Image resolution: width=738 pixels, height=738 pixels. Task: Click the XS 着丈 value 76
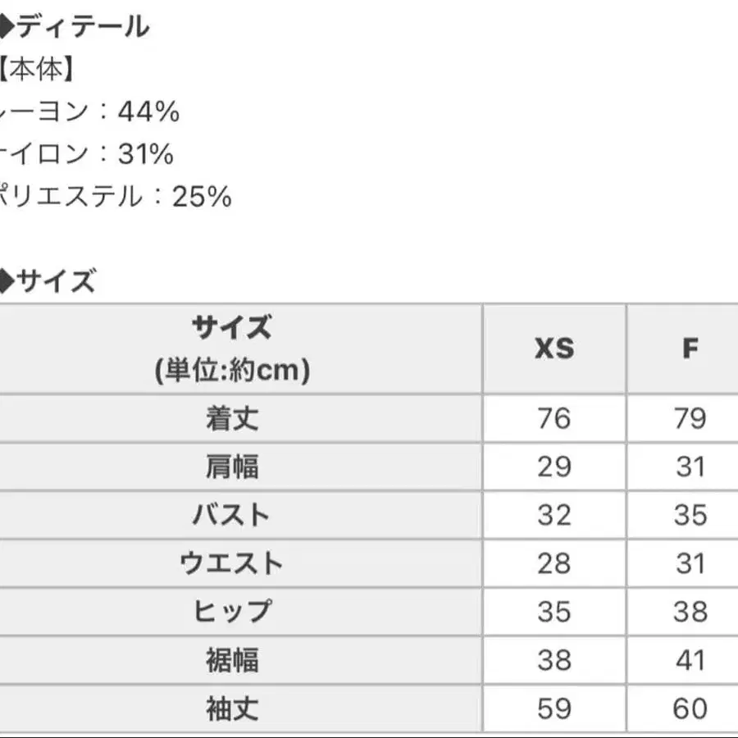click(x=554, y=419)
